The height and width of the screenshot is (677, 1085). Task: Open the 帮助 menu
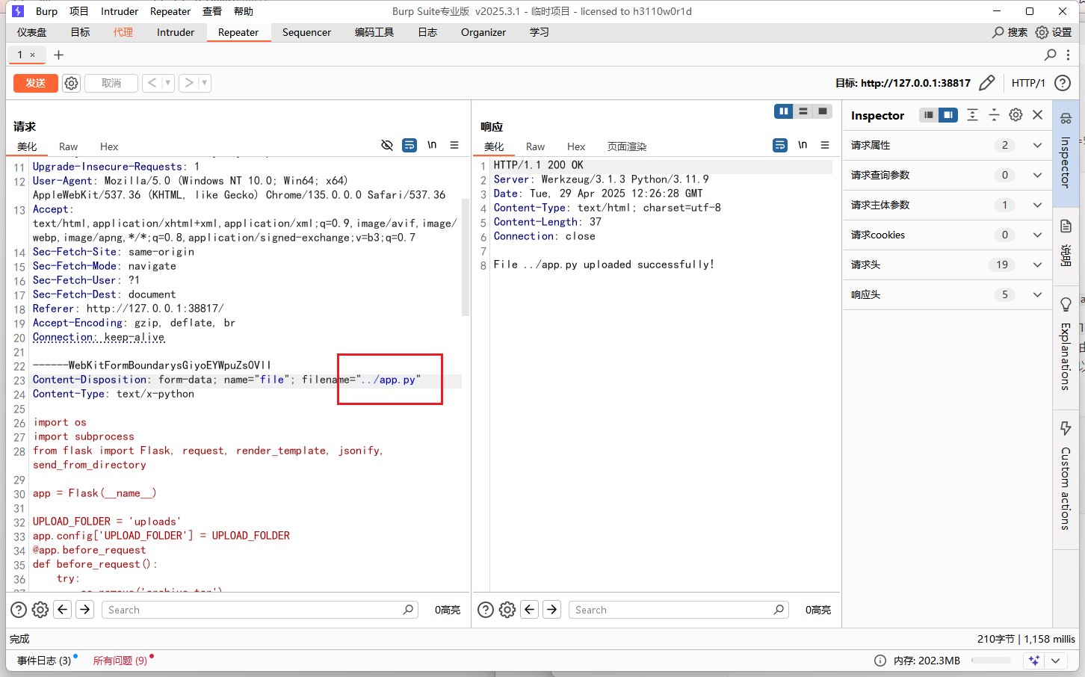244,11
